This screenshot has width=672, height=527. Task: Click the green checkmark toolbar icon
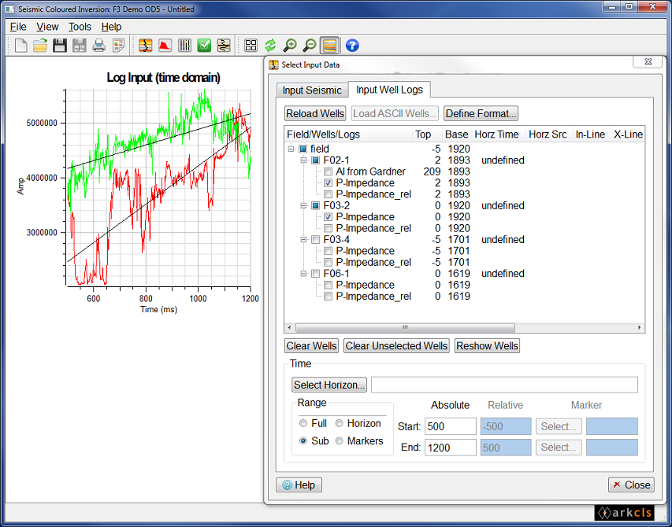pos(204,46)
